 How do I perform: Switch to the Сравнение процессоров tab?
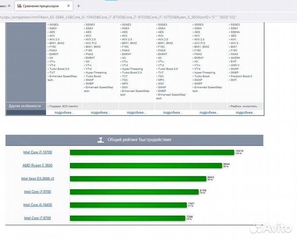pyautogui.click(x=43, y=6)
